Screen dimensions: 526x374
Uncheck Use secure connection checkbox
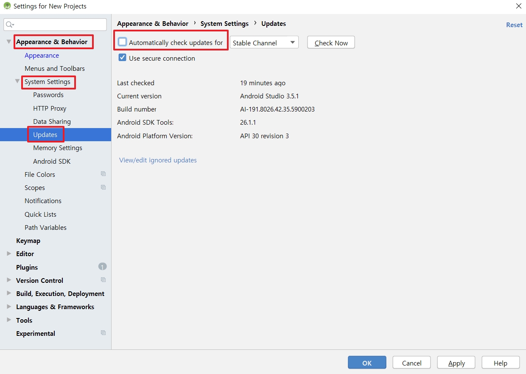(123, 58)
